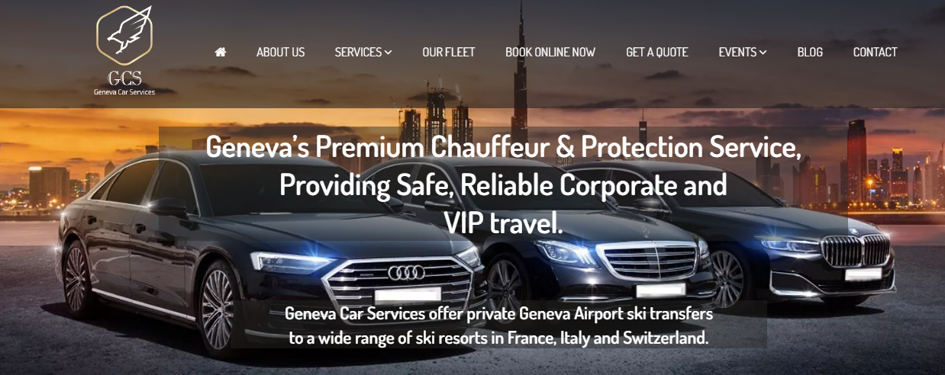Click the Audi four-rings emblem
The height and width of the screenshot is (375, 945).
[410, 272]
